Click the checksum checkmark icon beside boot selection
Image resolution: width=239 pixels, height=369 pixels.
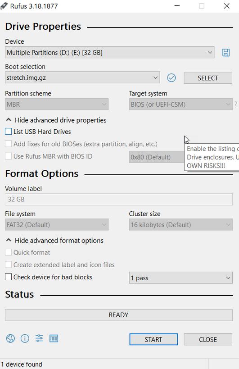coord(171,77)
